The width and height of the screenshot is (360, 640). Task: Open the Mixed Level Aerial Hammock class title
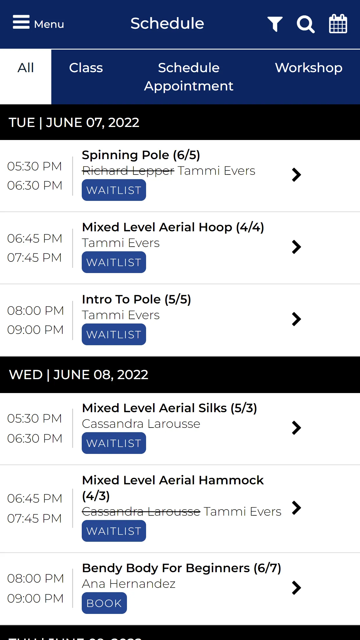point(173,488)
